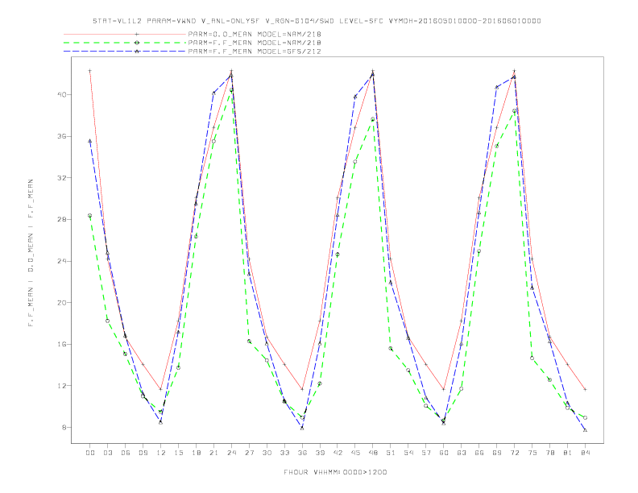Click x-axis tick label 21
Screen dimensions: 638x493
coord(213,453)
